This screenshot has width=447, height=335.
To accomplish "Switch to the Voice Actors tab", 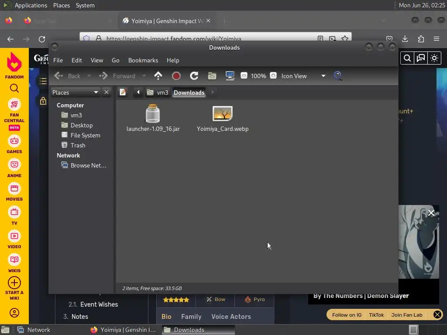I will tap(231, 317).
